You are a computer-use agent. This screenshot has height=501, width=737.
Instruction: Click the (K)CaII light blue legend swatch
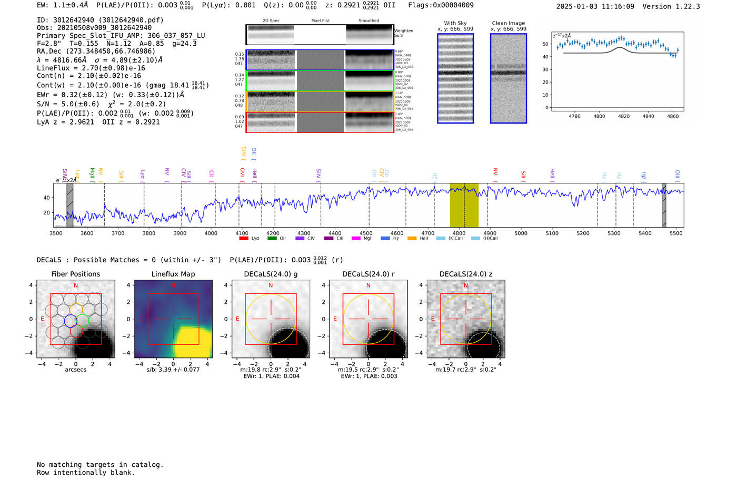pos(441,238)
